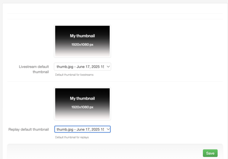
Task: Save the thumbnail settings
Action: click(210, 153)
